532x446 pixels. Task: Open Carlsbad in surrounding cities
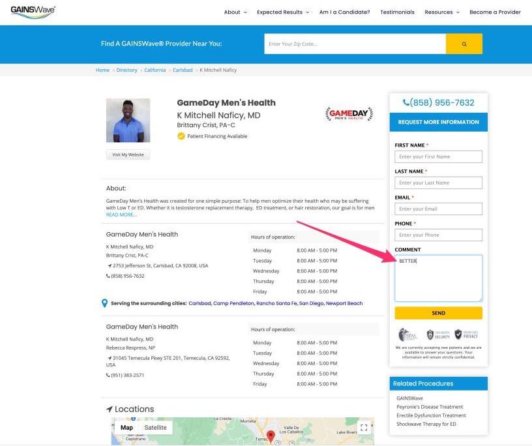tap(199, 303)
